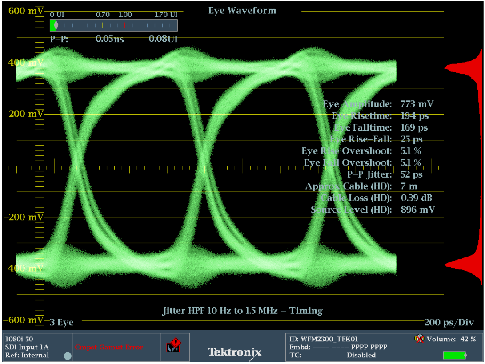Click the gray diamond jitter marker
This screenshot has width=485, height=364.
point(56,25)
